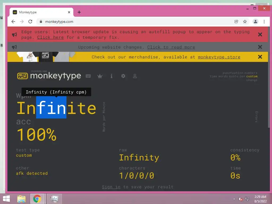The width and height of the screenshot is (272, 204).
Task: Toggle punctuation mode
Action: click(233, 73)
